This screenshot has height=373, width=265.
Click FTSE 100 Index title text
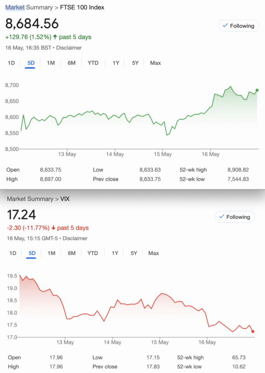[82, 7]
